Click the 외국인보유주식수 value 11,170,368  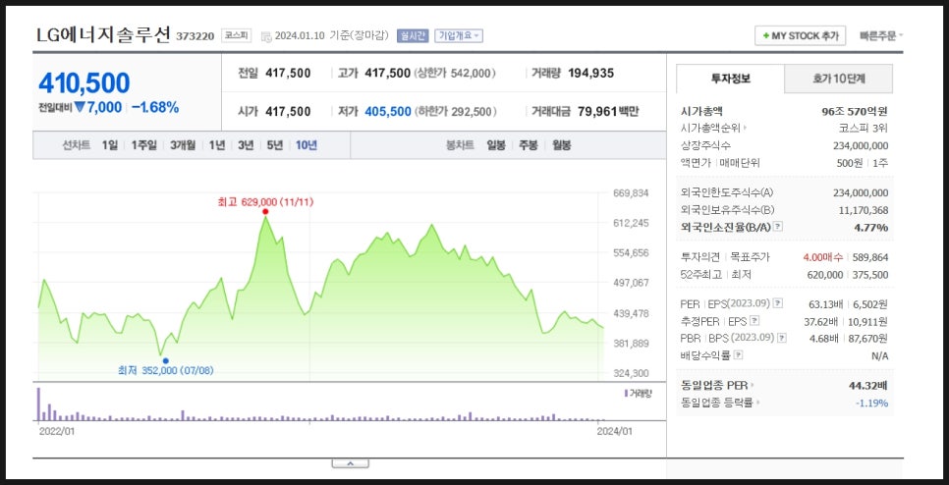(864, 210)
